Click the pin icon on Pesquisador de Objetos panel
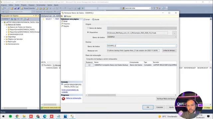Image resolution: width=213 pixels, height=119 pixels. 36,16
